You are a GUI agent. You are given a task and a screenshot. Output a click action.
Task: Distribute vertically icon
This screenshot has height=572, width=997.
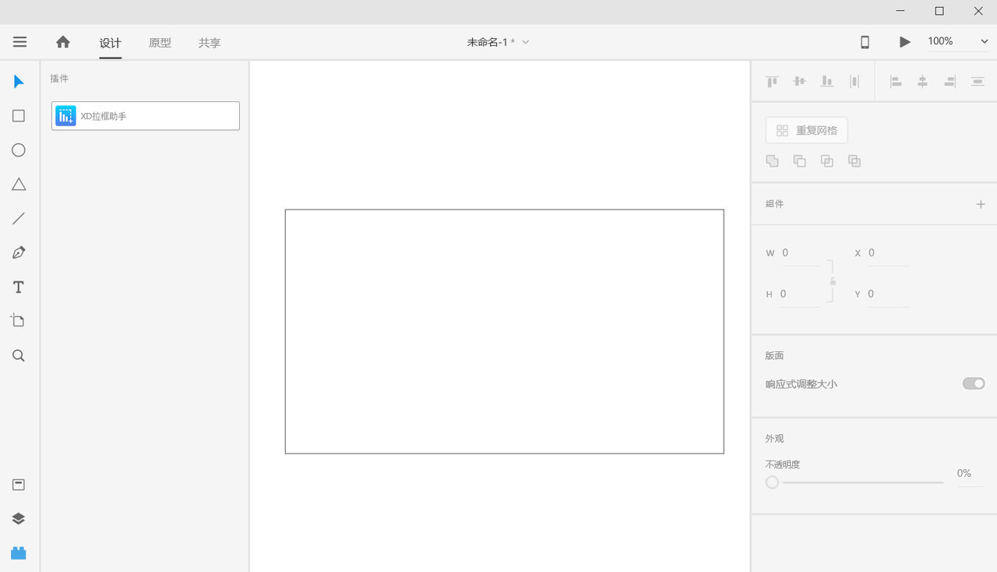978,81
